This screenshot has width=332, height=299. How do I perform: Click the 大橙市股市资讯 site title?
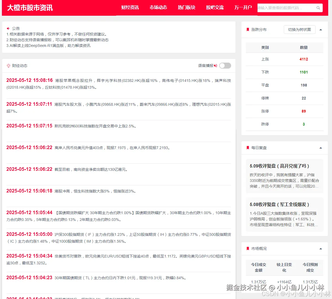[x=30, y=8]
